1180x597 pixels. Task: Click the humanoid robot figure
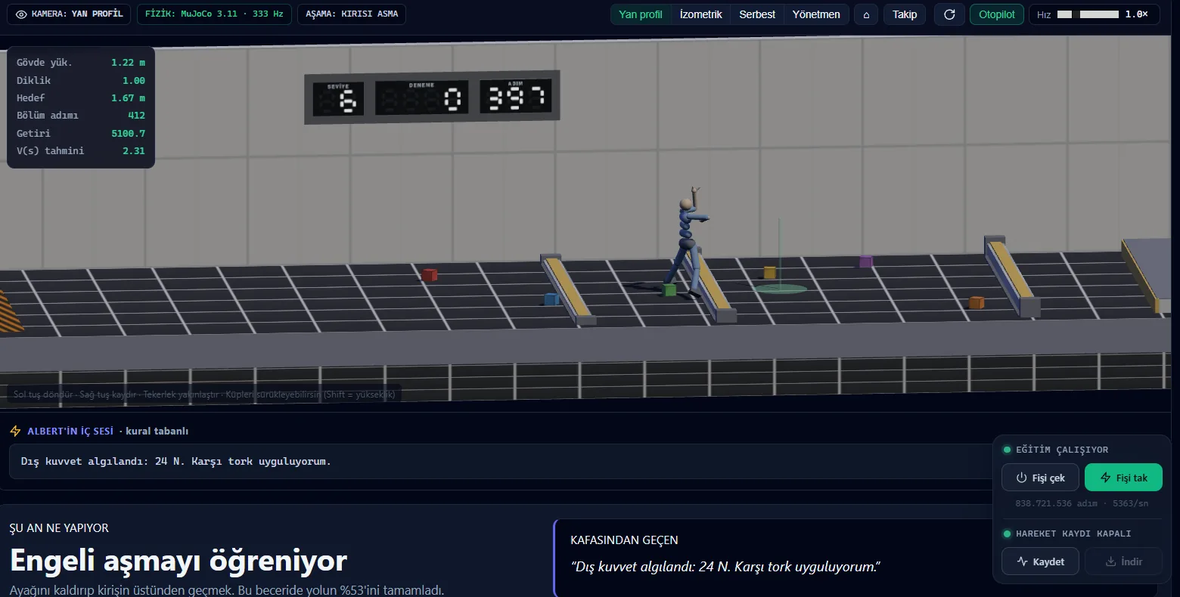point(688,242)
